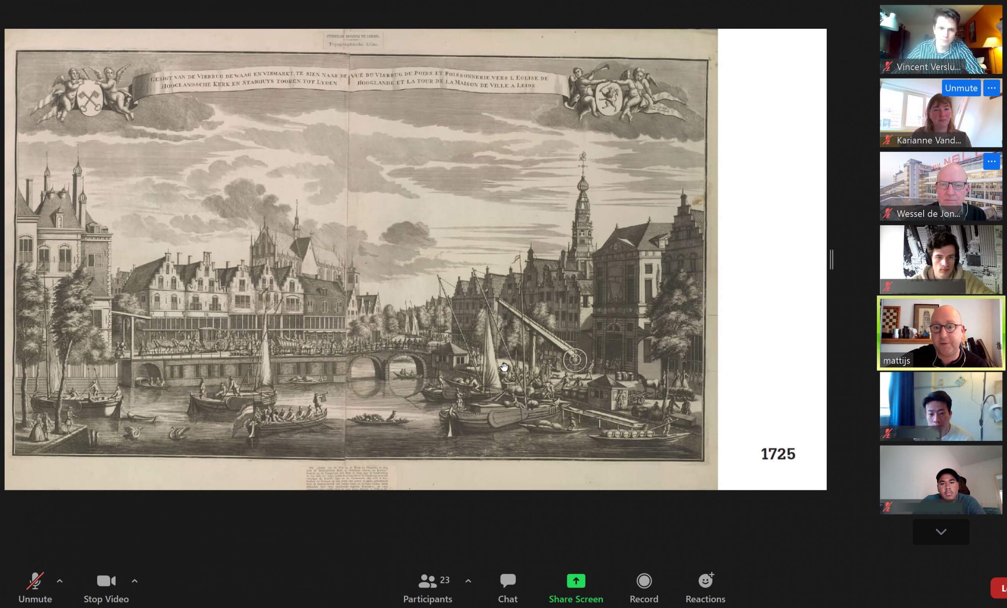
Task: Select Karianne Vand's video thumbnail
Action: pyautogui.click(x=941, y=113)
